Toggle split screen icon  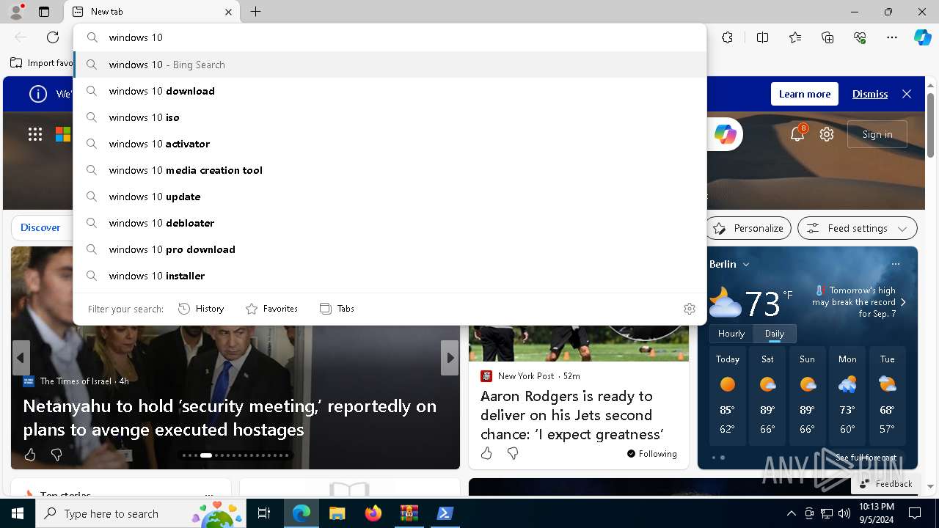click(x=762, y=37)
